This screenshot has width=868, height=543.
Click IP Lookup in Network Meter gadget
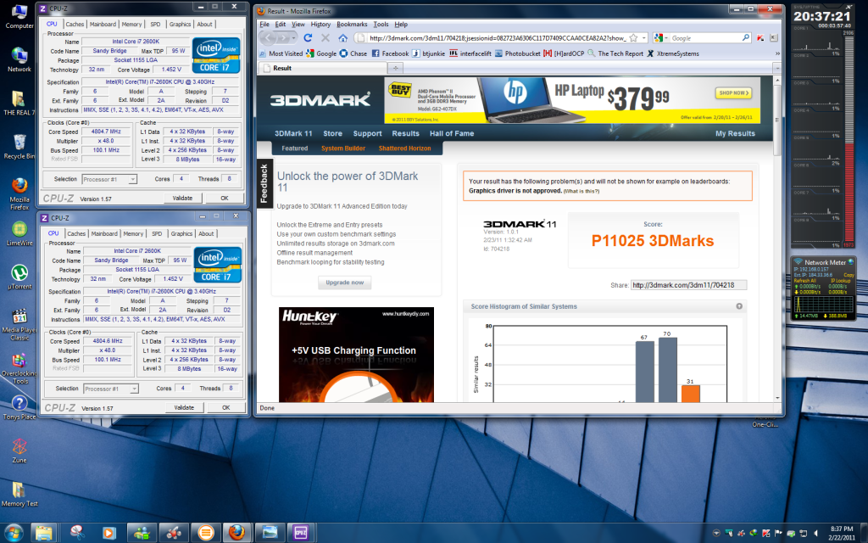click(x=840, y=280)
